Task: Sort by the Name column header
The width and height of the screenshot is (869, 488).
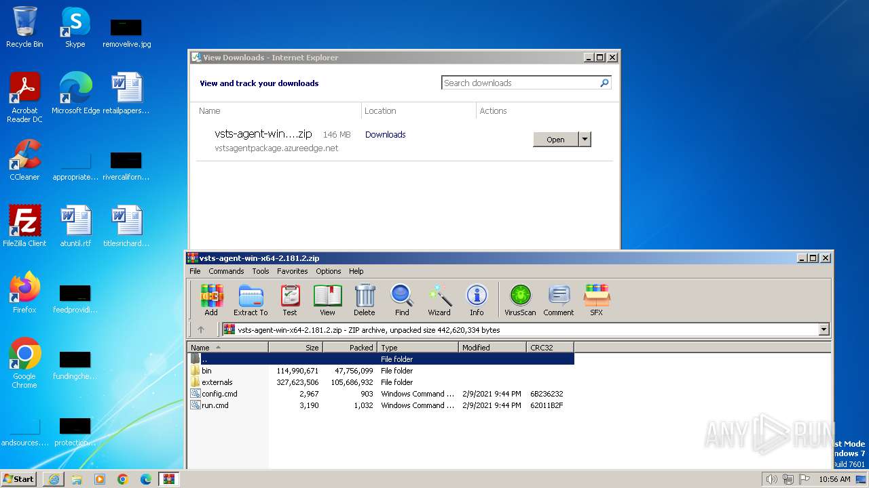Action: [228, 347]
